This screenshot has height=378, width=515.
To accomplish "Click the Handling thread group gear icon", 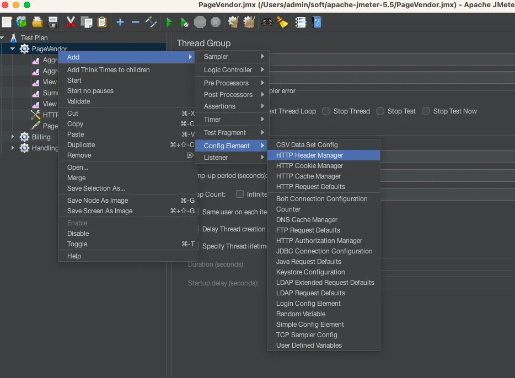I will (24, 148).
